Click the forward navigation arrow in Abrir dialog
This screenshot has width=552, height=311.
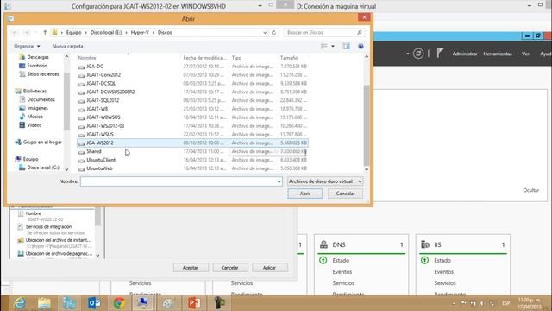pos(26,32)
